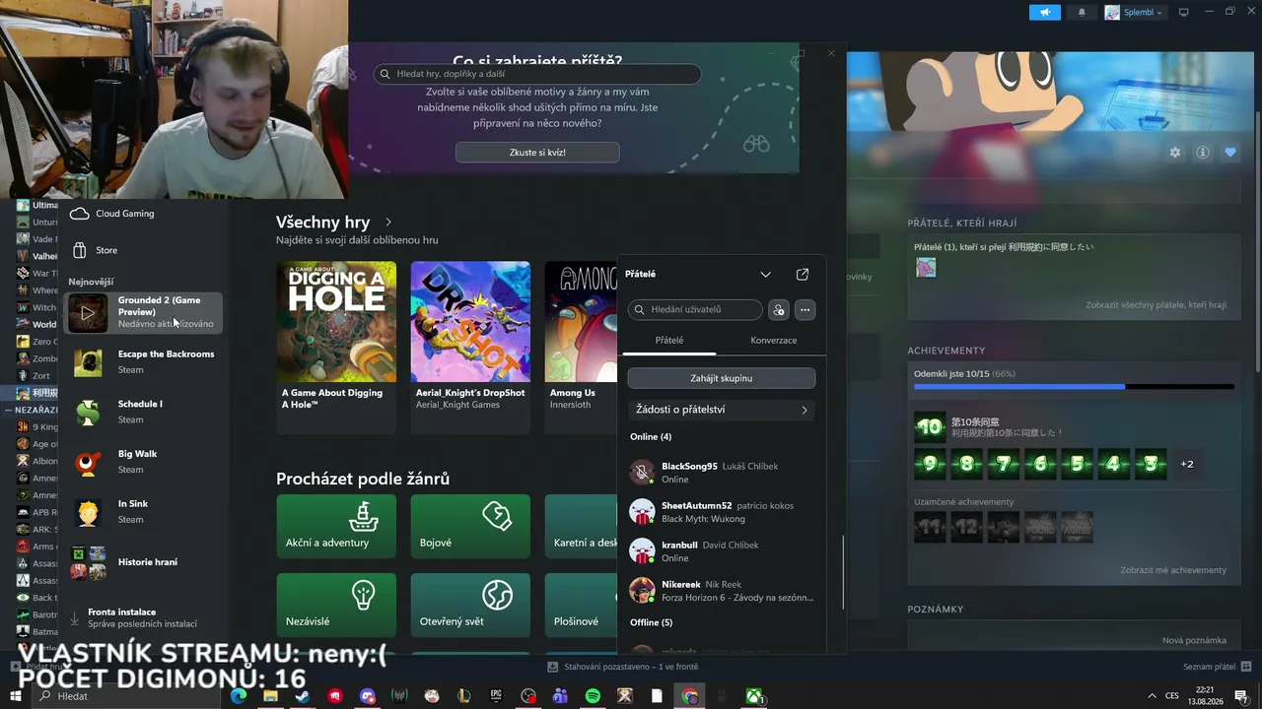Open Big Walk from recent list
The height and width of the screenshot is (709, 1262).
coord(144,462)
